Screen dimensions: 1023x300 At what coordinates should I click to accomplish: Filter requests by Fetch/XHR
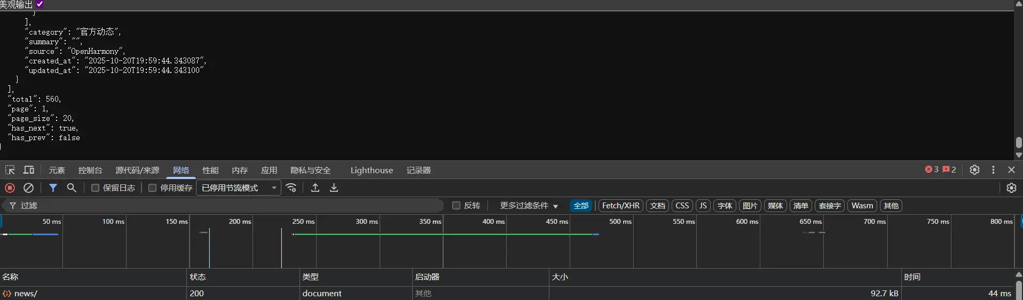pos(620,206)
